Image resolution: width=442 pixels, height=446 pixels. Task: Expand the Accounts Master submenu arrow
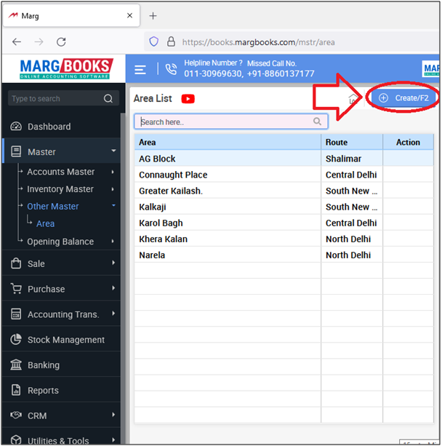click(113, 172)
